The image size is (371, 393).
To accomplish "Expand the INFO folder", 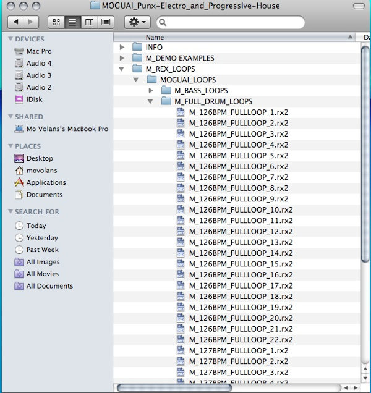I will coord(122,47).
